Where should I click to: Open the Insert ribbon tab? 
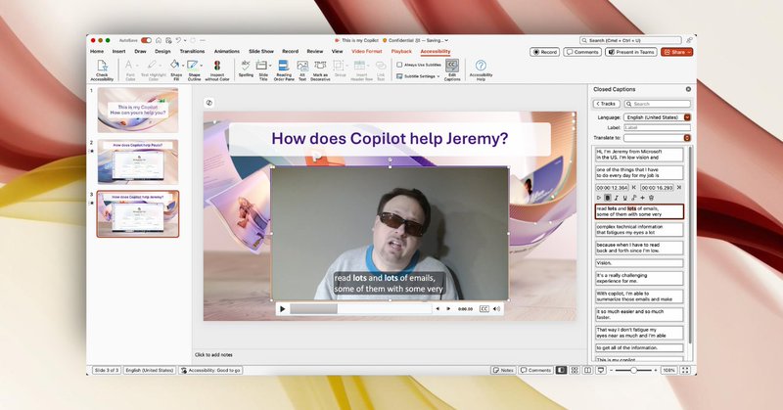(x=118, y=52)
